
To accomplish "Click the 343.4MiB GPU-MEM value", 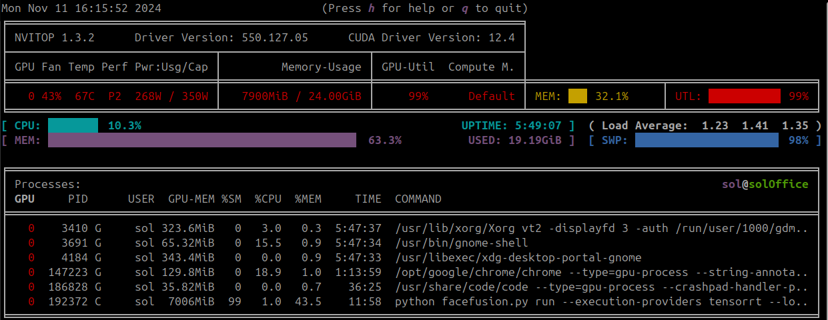I will 188,258.
